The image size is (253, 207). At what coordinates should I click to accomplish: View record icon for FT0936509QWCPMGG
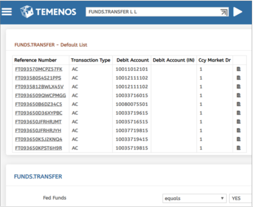coord(239,95)
